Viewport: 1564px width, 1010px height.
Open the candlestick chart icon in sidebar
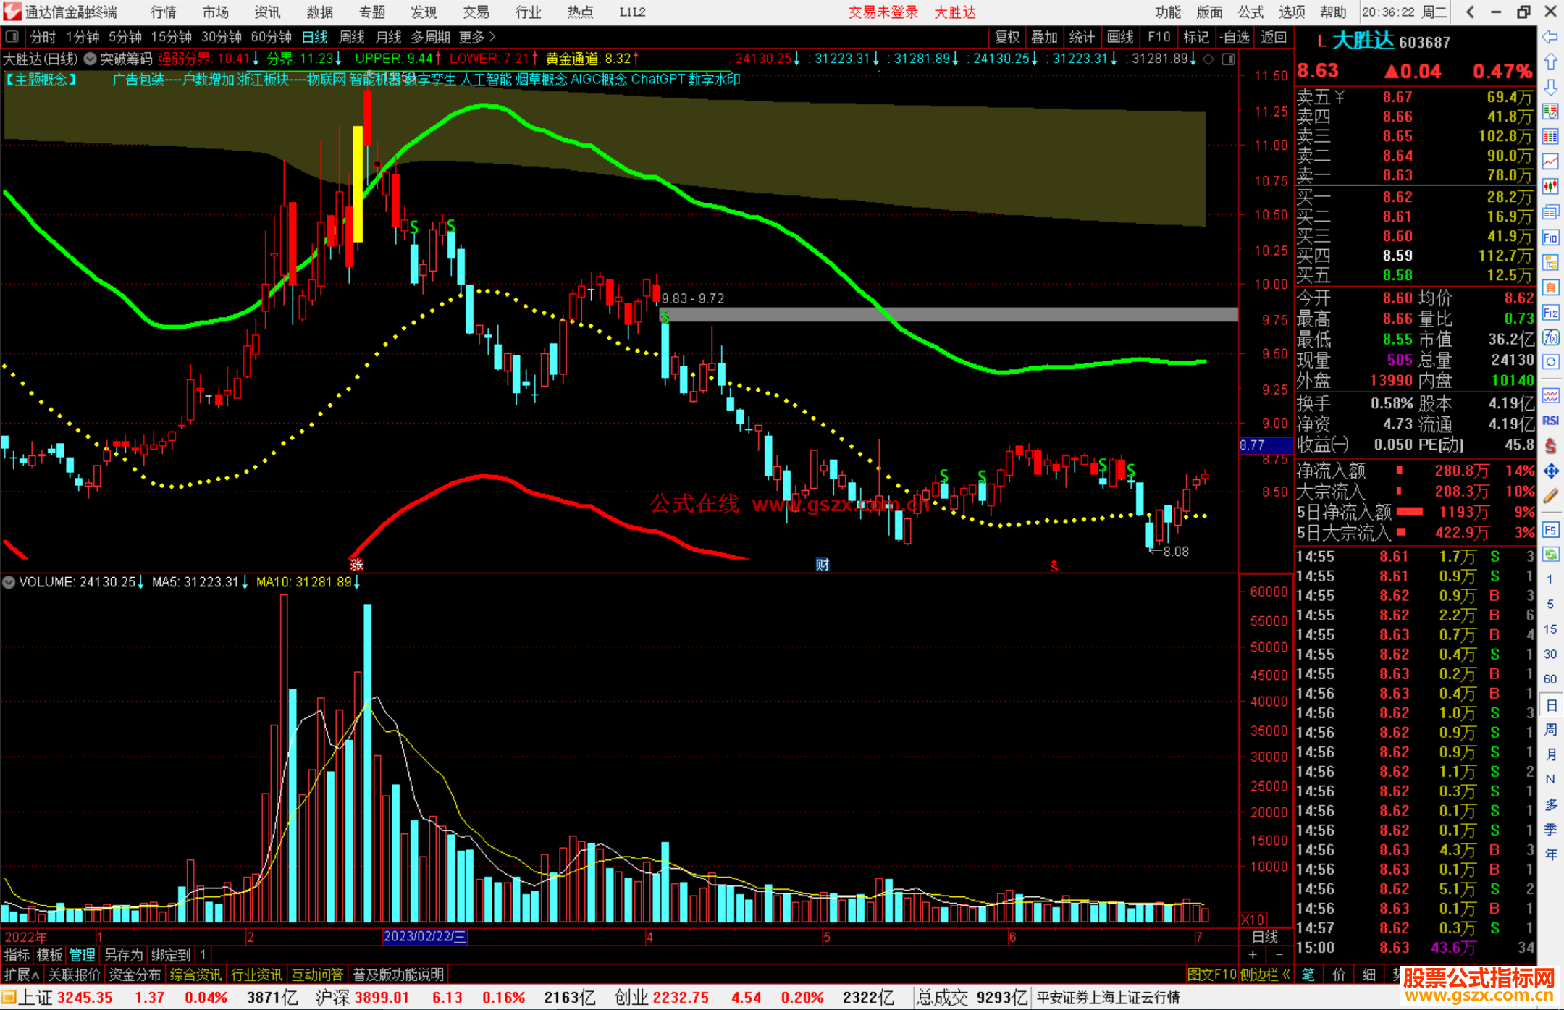(x=1550, y=187)
